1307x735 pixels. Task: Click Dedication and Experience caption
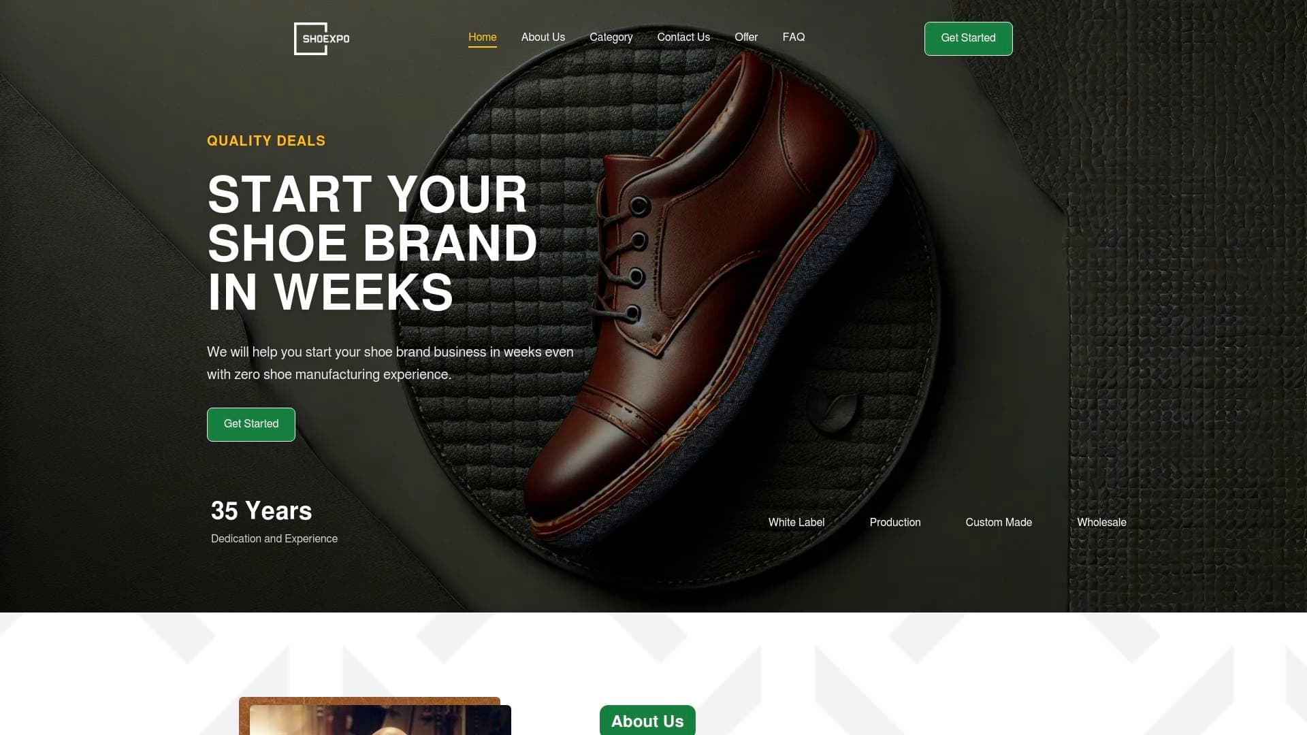point(274,538)
